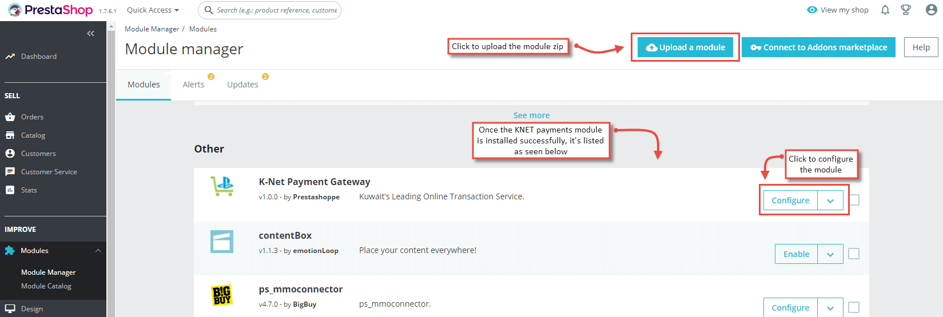Image resolution: width=943 pixels, height=317 pixels.
Task: Click the Orders basket icon
Action: pyautogui.click(x=10, y=117)
